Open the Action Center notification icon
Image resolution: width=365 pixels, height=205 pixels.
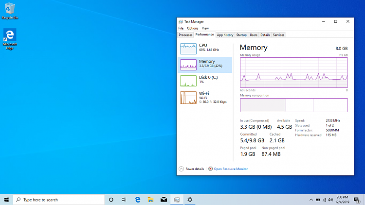click(357, 200)
